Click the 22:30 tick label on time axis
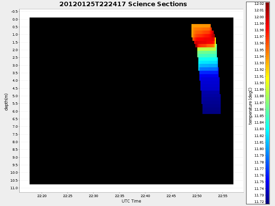Viewport: 275px width, 206px height. pyautogui.click(x=93, y=196)
